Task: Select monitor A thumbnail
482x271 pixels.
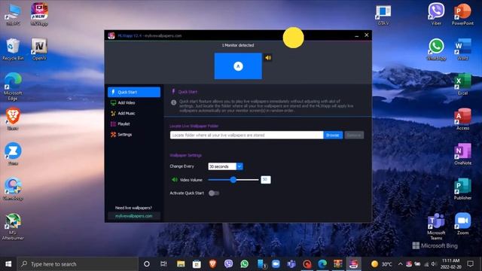Action: (238, 66)
